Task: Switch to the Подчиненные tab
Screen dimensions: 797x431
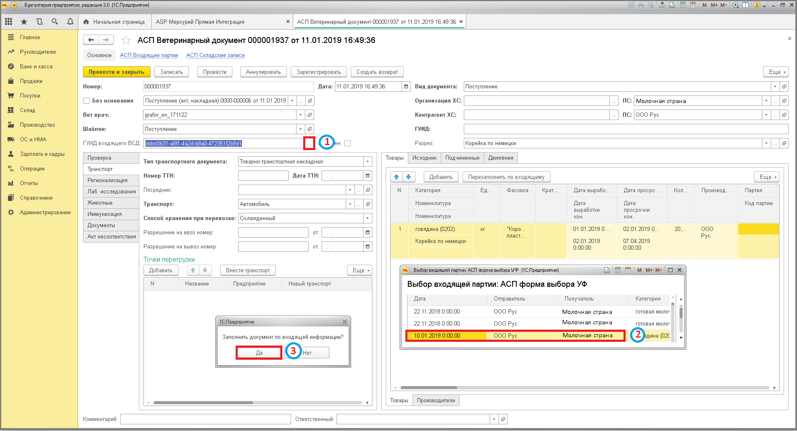Action: [462, 158]
